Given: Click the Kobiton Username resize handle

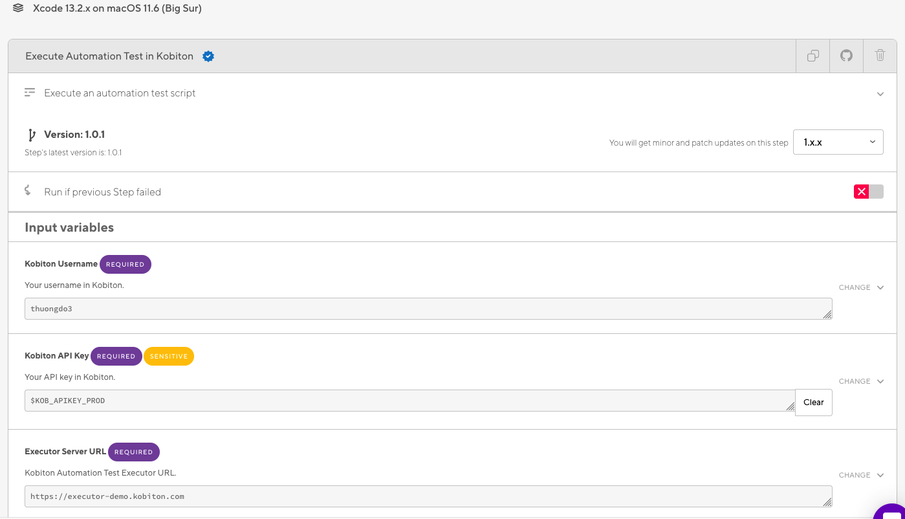Looking at the screenshot, I should pyautogui.click(x=827, y=315).
